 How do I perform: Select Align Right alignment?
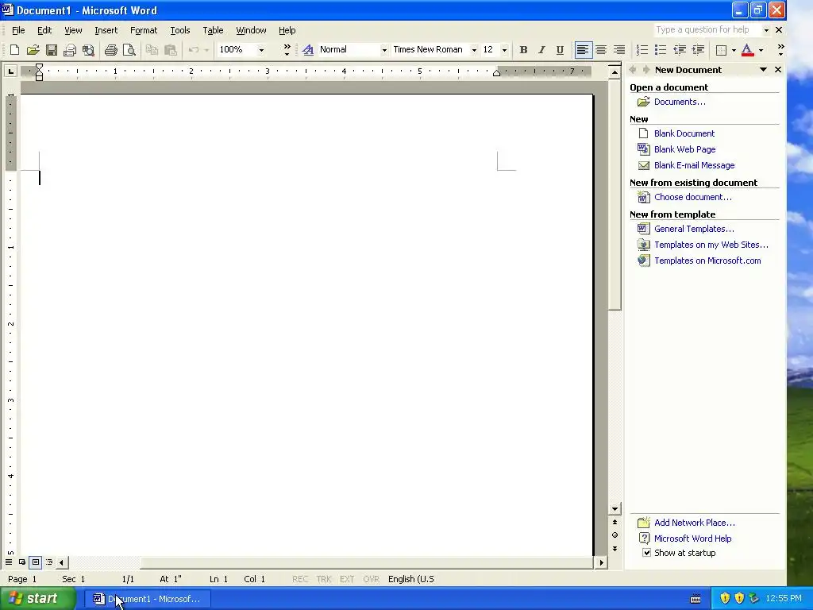[619, 50]
